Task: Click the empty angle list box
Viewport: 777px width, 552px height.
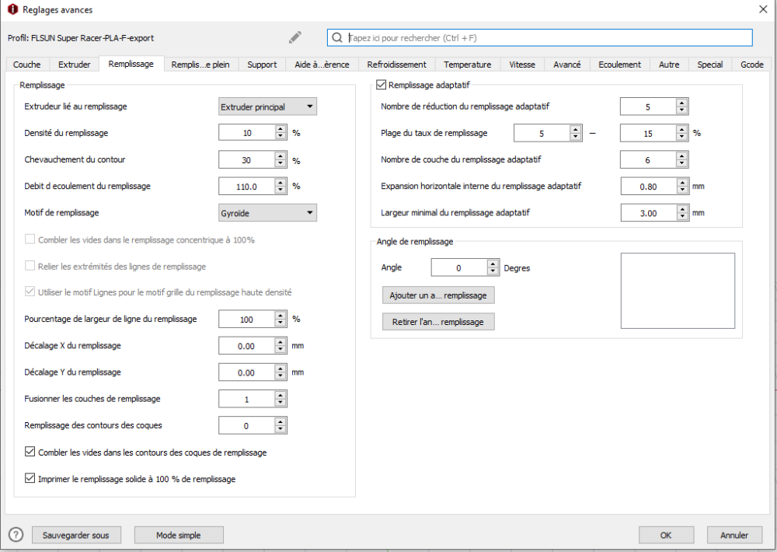Action: (678, 291)
